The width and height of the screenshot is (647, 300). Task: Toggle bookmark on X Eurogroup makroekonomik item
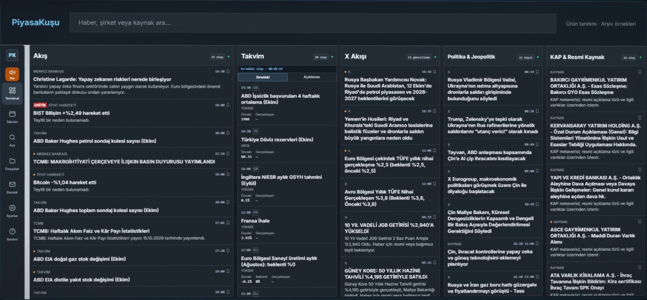537,171
